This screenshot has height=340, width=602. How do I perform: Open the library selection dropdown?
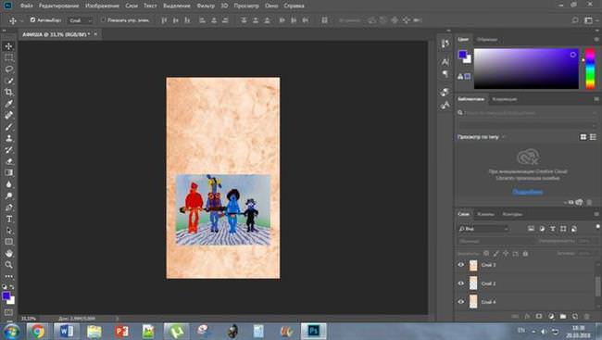526,125
